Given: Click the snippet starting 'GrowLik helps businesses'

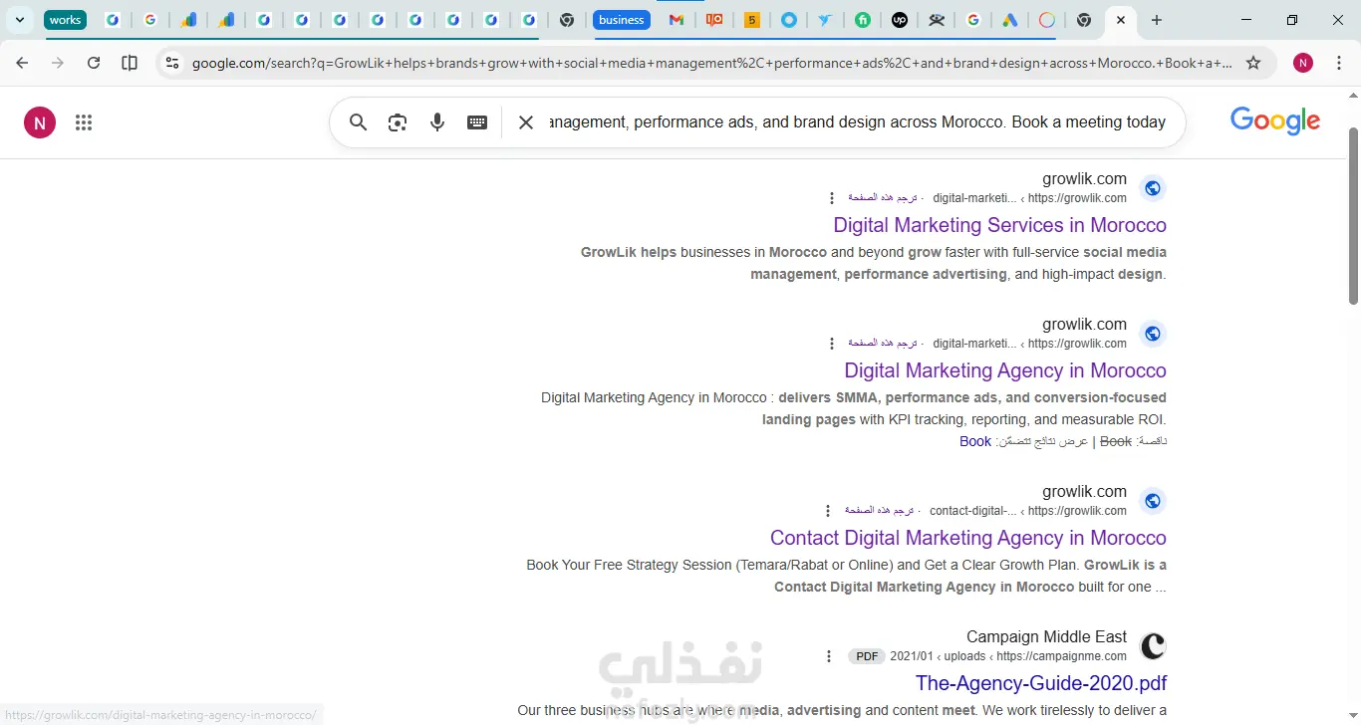Looking at the screenshot, I should tap(874, 263).
